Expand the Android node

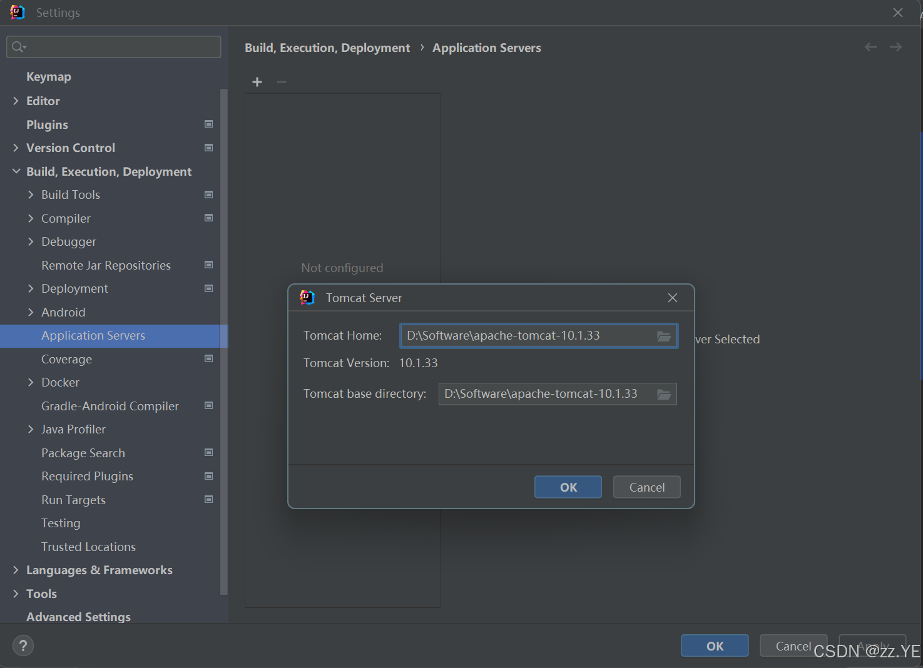click(x=31, y=312)
